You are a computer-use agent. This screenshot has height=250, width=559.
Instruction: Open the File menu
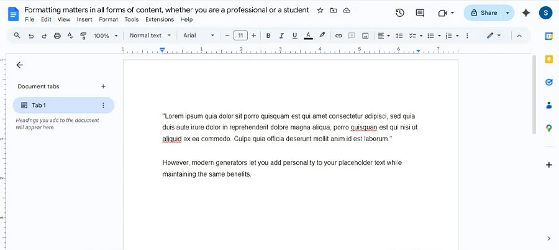click(x=30, y=20)
